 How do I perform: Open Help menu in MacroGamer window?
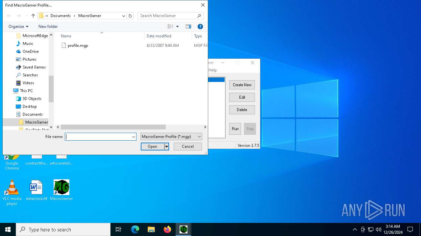(x=212, y=70)
